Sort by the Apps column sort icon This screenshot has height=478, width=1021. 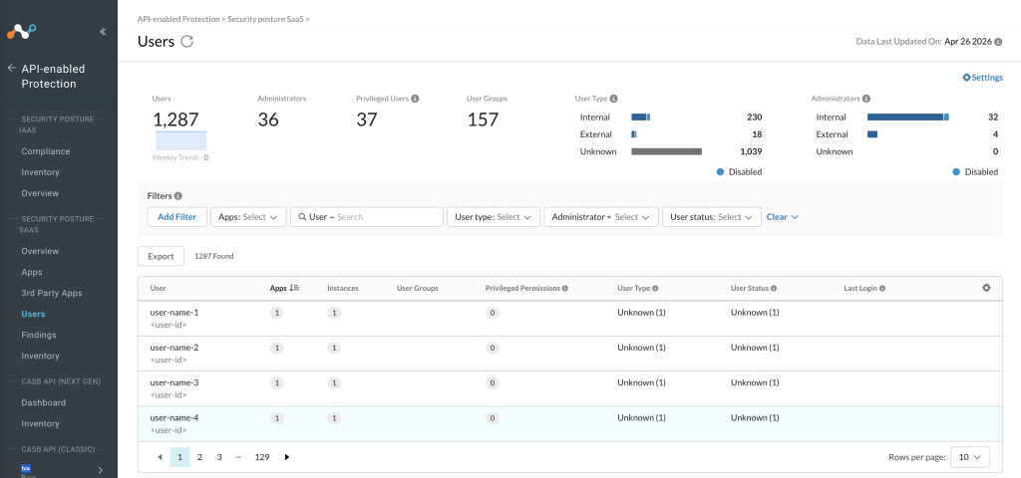point(294,288)
